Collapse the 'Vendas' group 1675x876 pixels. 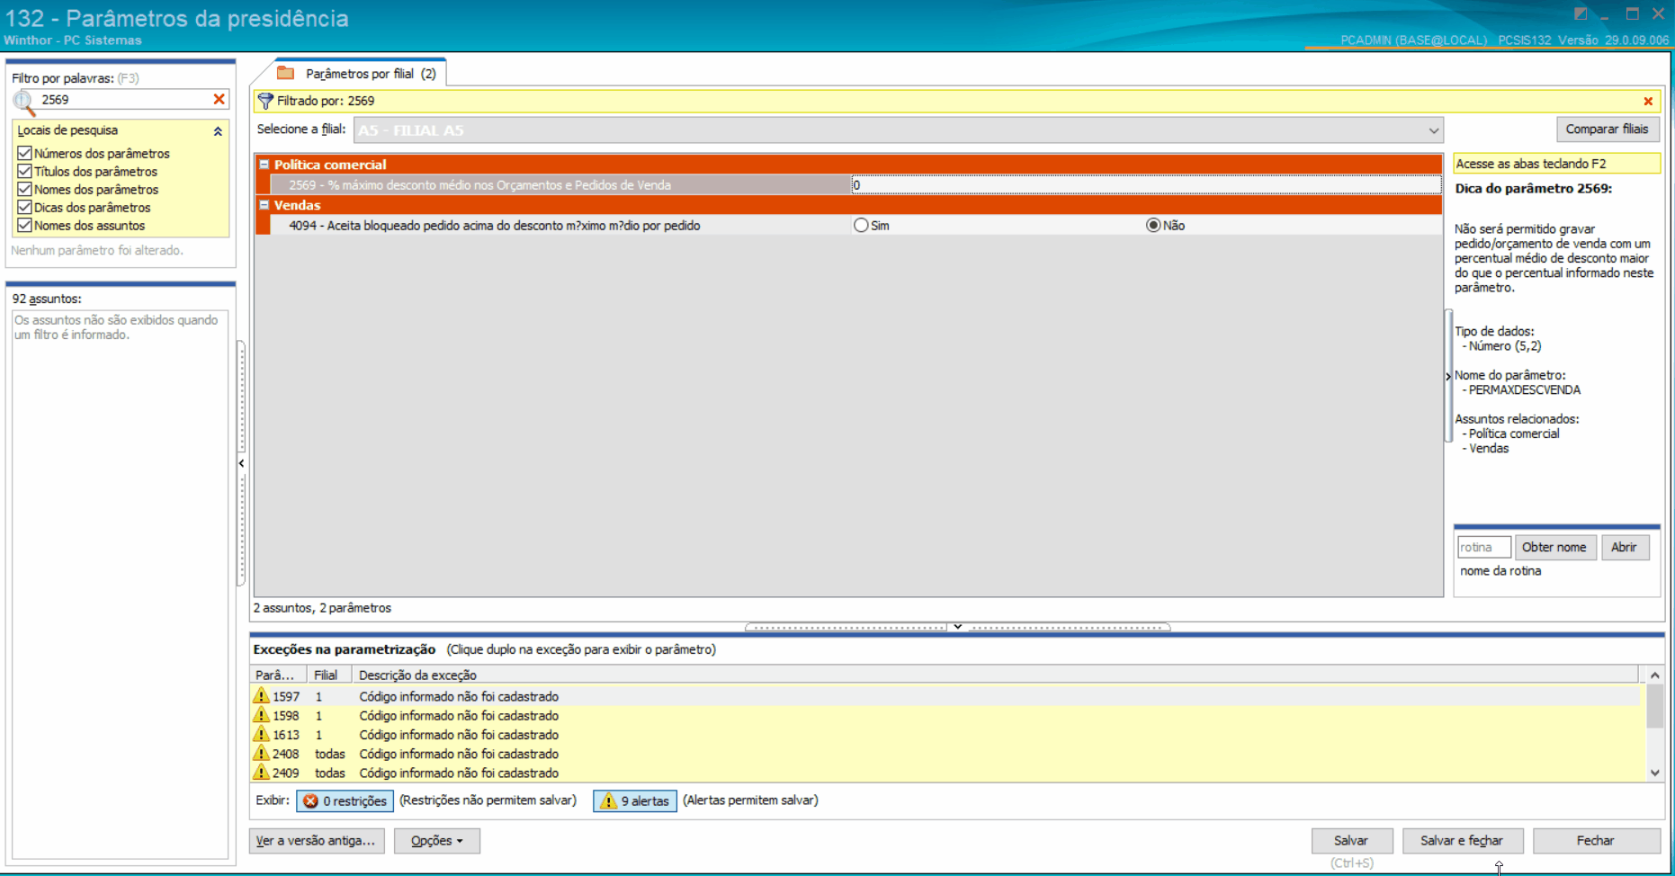pos(264,205)
